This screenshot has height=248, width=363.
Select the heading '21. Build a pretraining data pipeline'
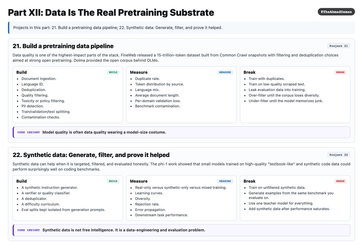point(63,46)
